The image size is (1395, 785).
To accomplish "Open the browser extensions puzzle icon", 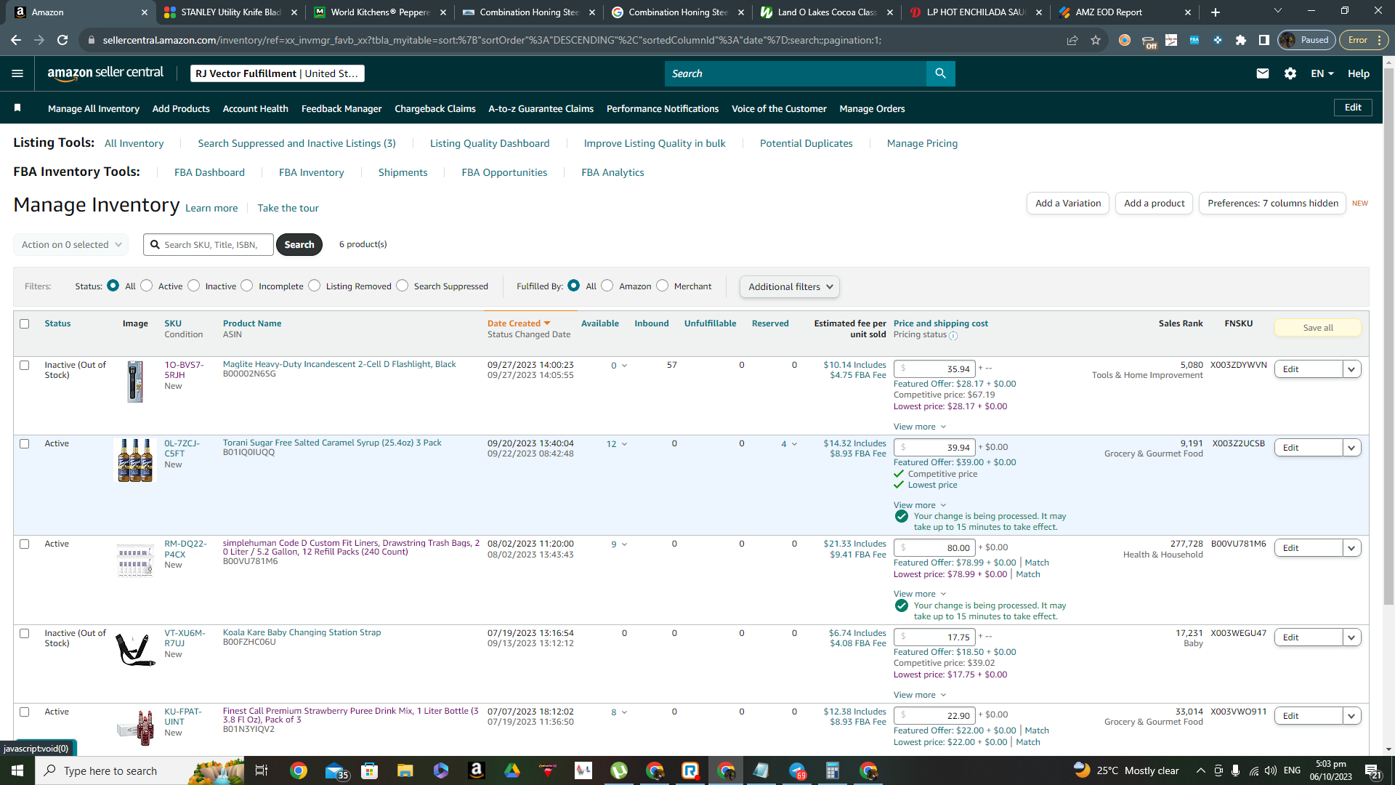I will tap(1241, 40).
